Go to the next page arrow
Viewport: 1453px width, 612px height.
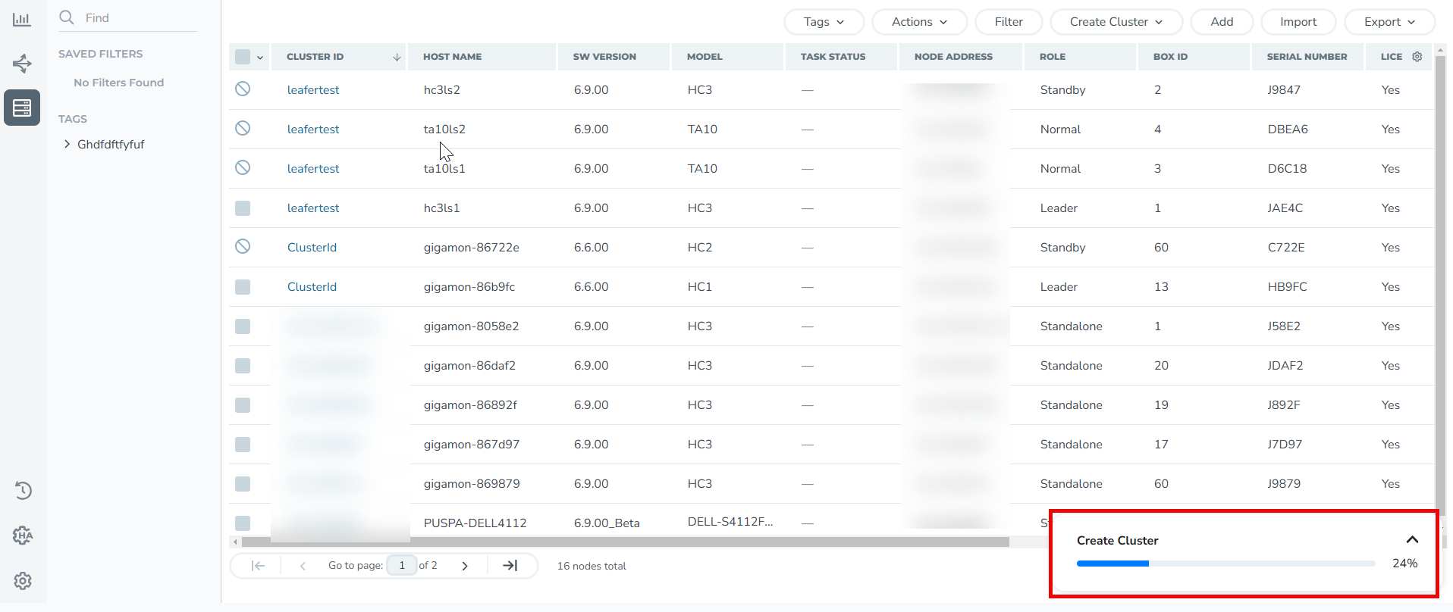[x=465, y=566]
